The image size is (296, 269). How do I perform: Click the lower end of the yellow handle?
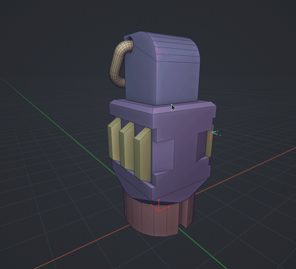point(119,81)
